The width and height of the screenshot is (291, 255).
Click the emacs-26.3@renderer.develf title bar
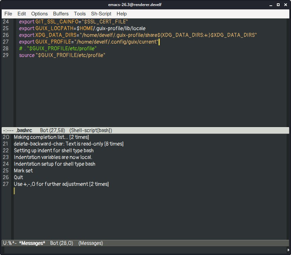coord(135,5)
